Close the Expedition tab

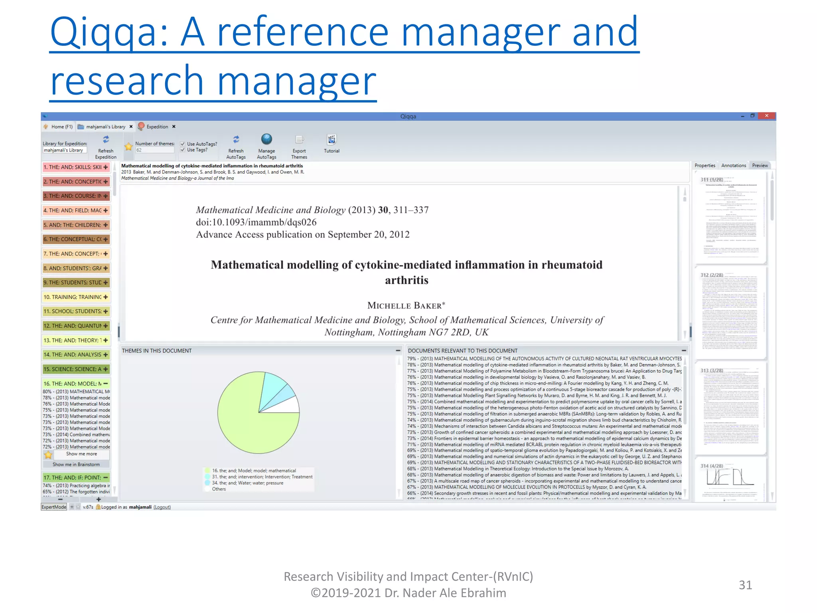(x=174, y=127)
